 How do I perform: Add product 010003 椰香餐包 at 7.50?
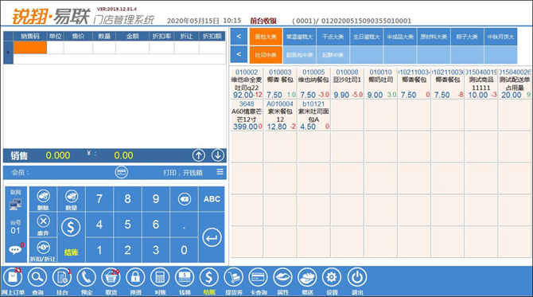(x=281, y=84)
